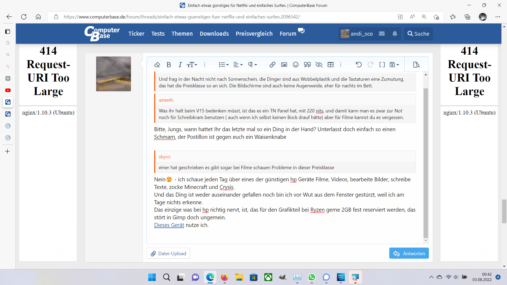
Task: Open WhatsApp from taskbar
Action: click(312, 277)
